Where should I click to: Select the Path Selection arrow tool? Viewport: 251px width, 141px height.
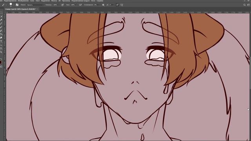1,45
